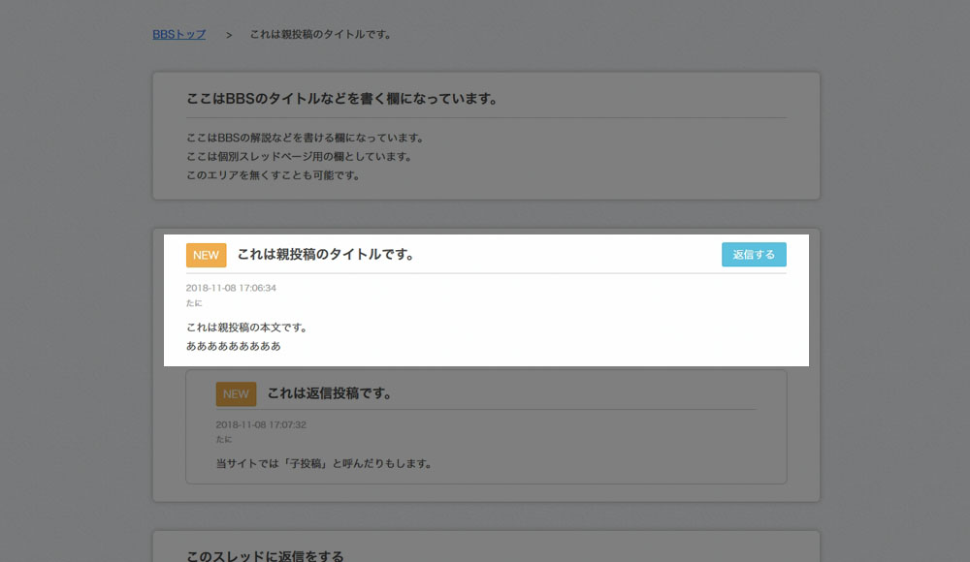This screenshot has width=970, height=562.
Task: Click the reply body text about 子投稿
Action: [x=325, y=464]
